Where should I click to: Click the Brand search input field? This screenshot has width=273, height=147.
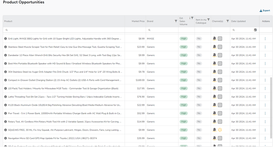(x=162, y=30)
